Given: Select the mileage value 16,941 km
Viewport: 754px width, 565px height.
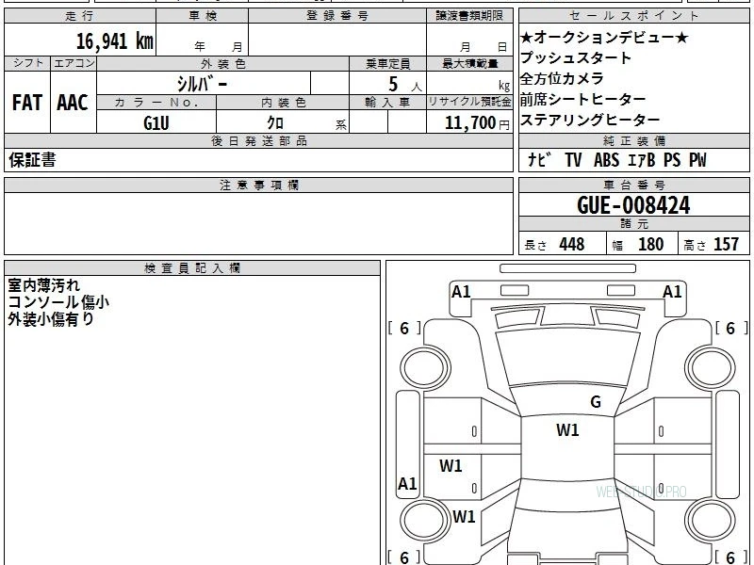Looking at the screenshot, I should (x=114, y=41).
